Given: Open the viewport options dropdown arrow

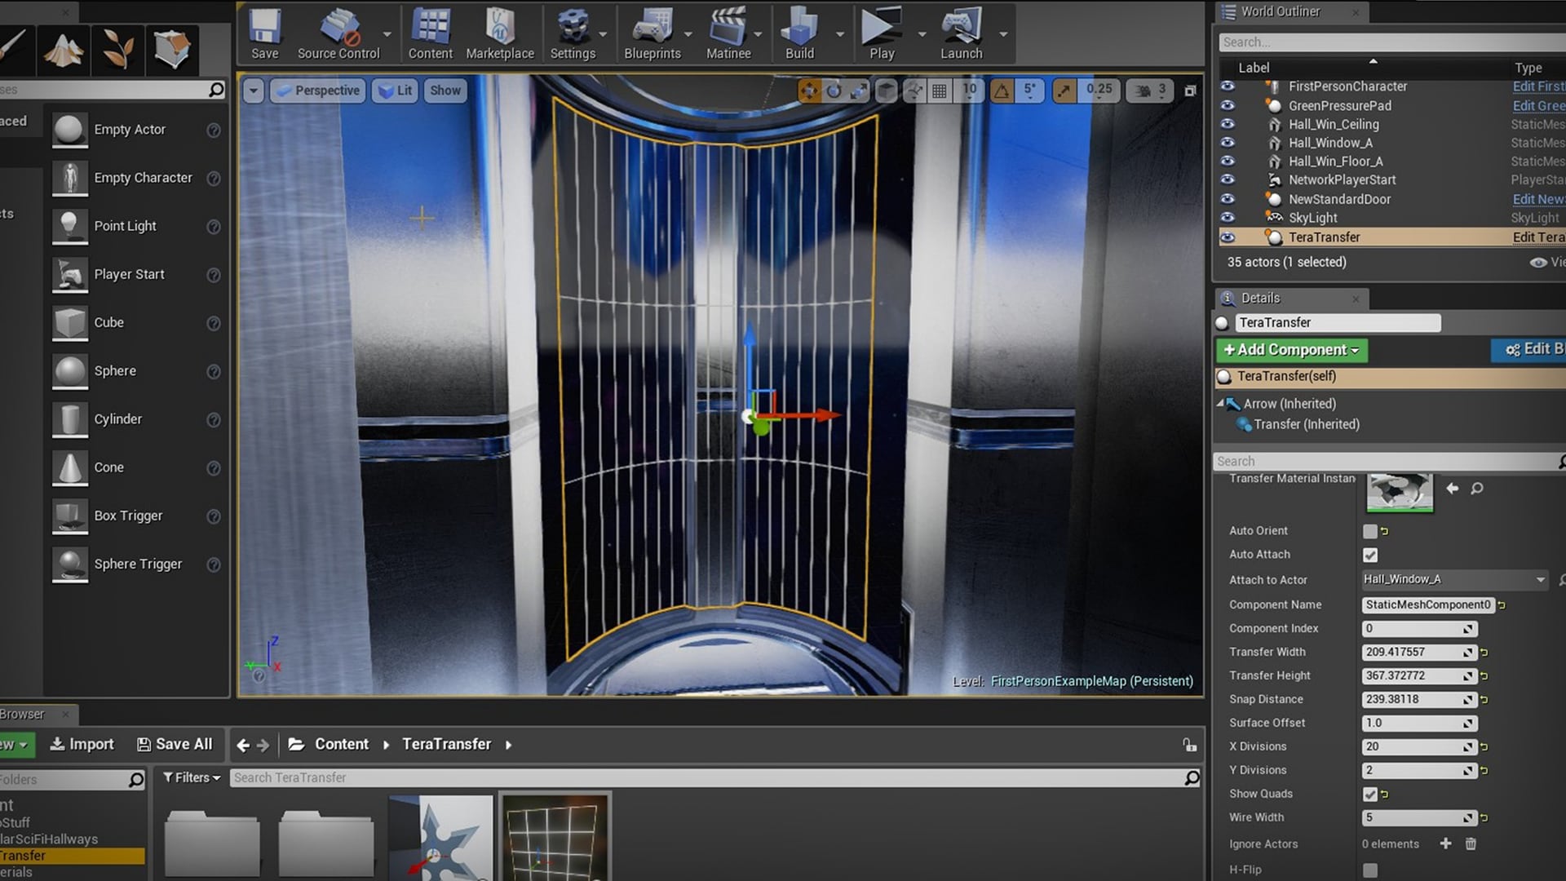Looking at the screenshot, I should (254, 91).
